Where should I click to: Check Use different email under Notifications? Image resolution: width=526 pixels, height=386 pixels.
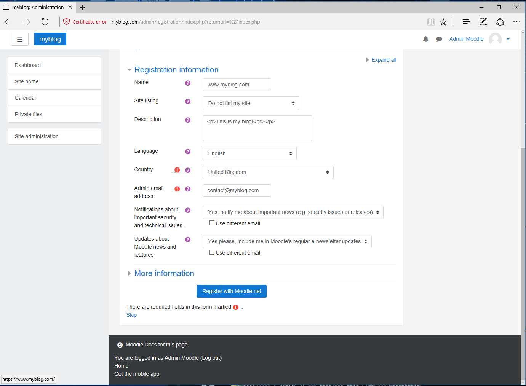pos(212,223)
